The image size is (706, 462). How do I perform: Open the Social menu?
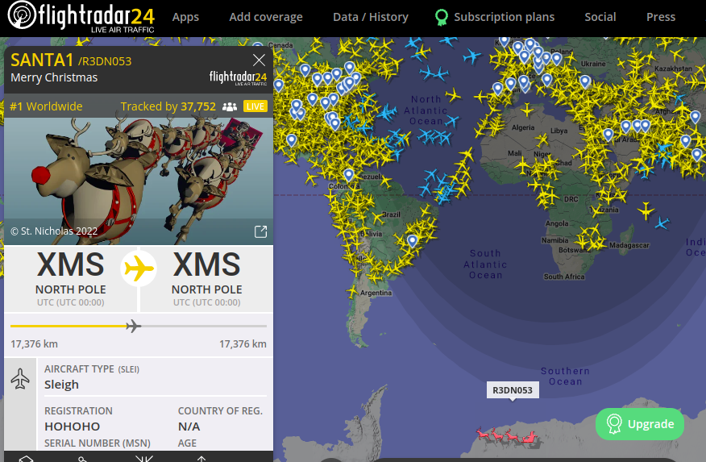tap(600, 17)
